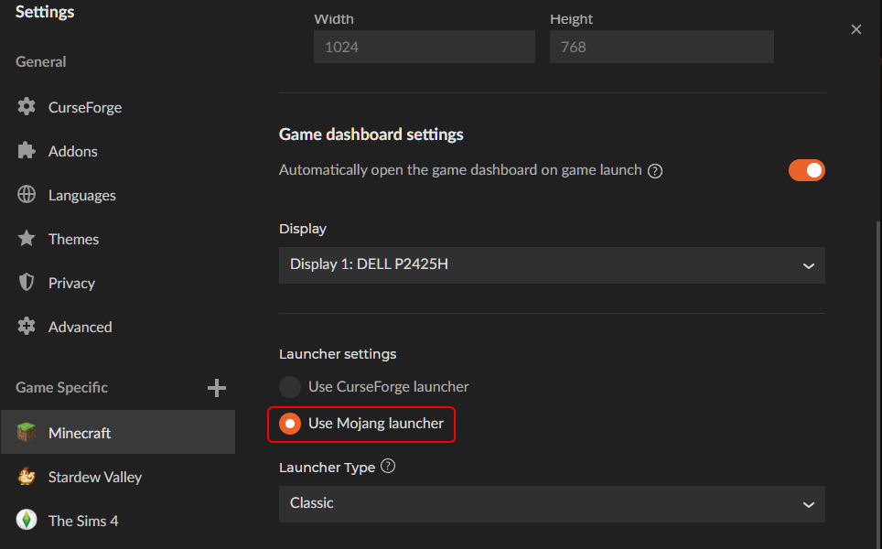
Task: Click the Game Specific section label
Action: click(x=61, y=387)
